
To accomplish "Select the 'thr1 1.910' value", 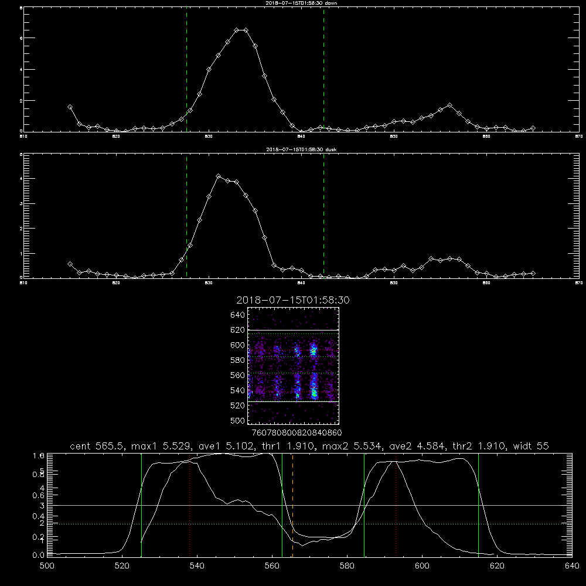I will coord(288,446).
